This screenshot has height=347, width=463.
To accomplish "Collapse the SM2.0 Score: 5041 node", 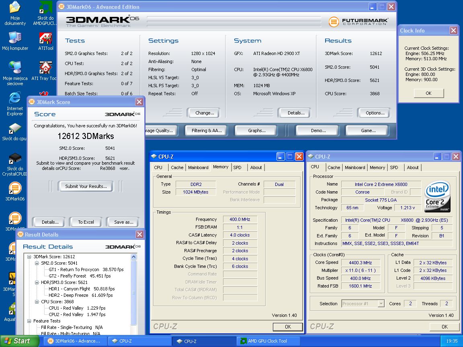I will (37, 263).
